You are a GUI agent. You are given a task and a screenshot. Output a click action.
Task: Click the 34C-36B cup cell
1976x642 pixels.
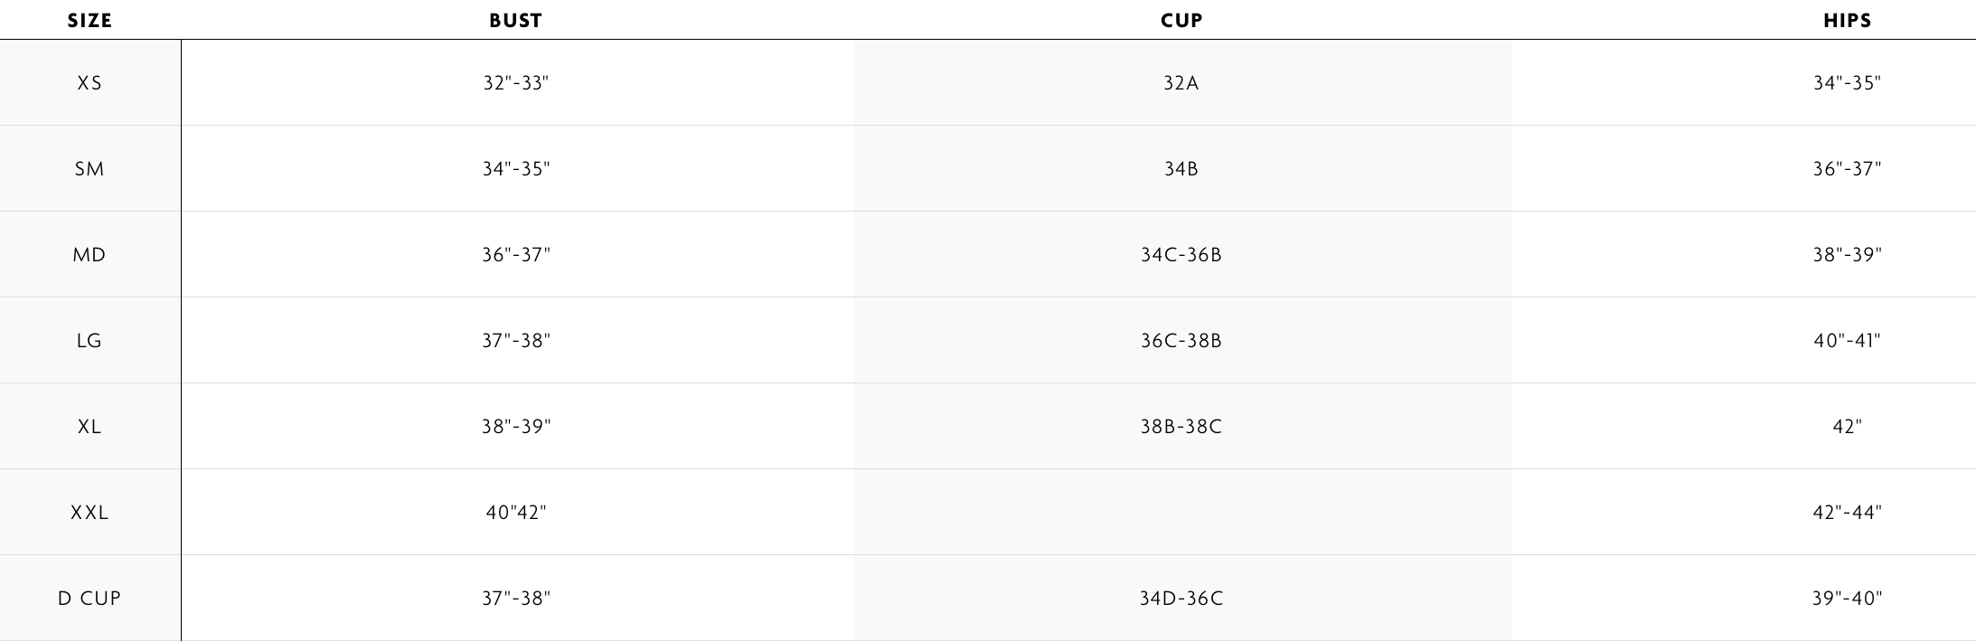click(x=1181, y=255)
